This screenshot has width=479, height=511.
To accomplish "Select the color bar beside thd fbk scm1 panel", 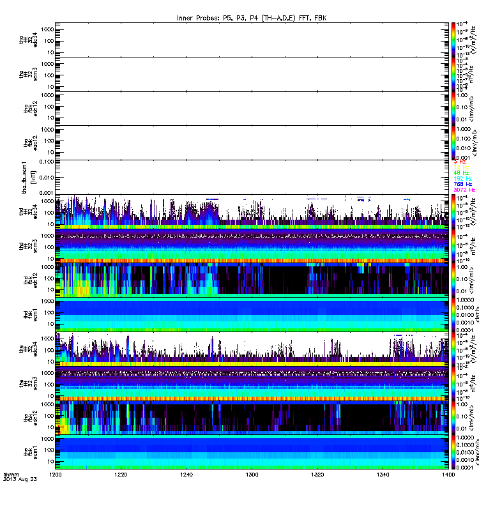I will click(453, 314).
